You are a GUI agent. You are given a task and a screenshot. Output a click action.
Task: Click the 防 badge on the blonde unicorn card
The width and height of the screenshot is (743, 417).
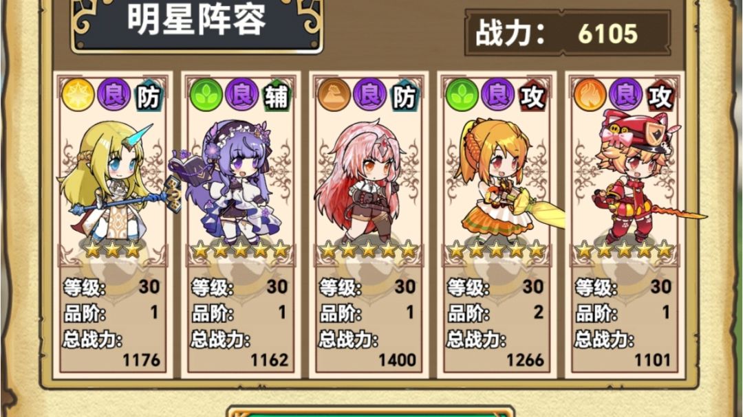coord(149,96)
